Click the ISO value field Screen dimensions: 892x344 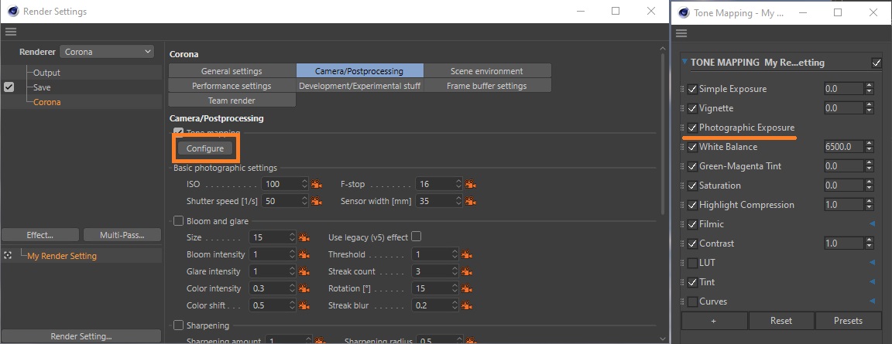pyautogui.click(x=281, y=184)
